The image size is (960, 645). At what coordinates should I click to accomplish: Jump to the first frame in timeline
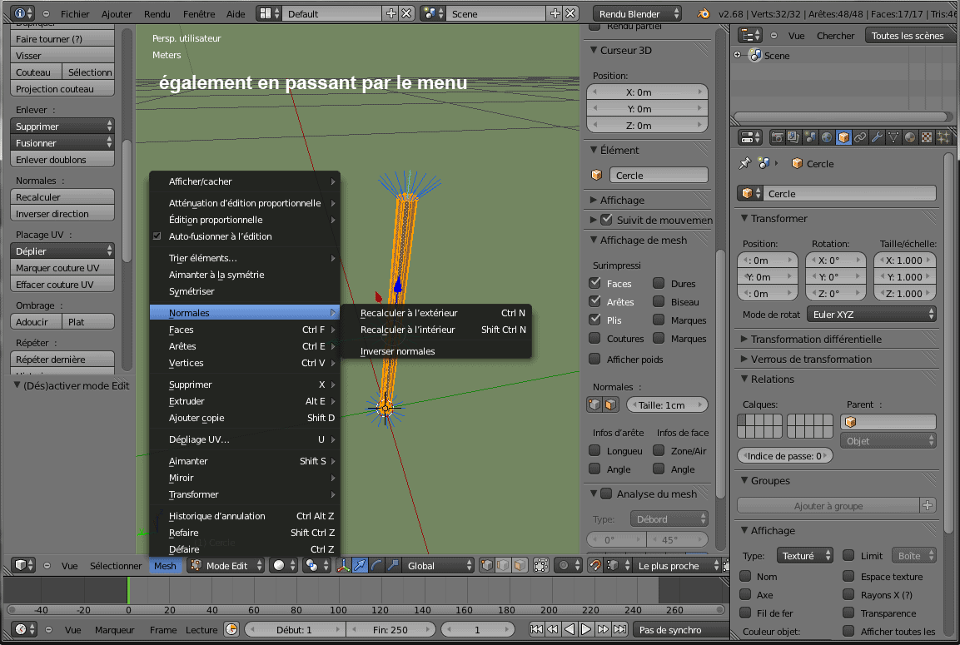536,629
